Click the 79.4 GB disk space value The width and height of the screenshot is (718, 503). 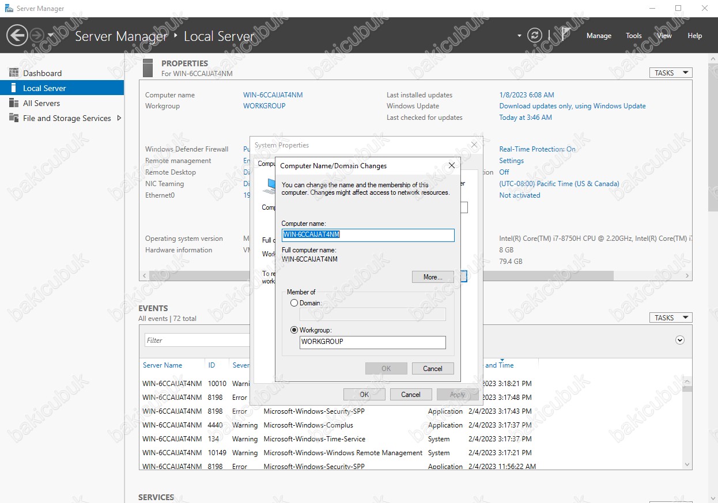(x=511, y=262)
